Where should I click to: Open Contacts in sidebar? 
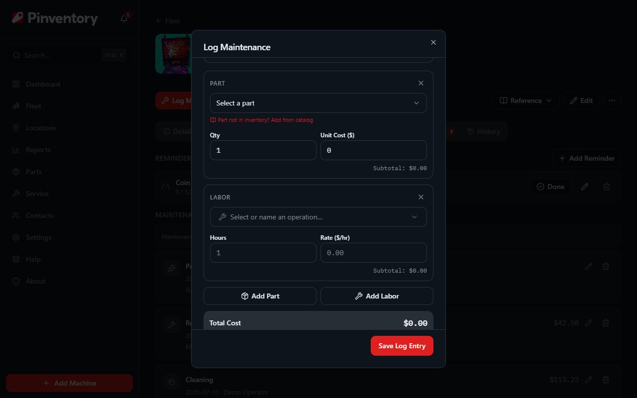pos(69,215)
